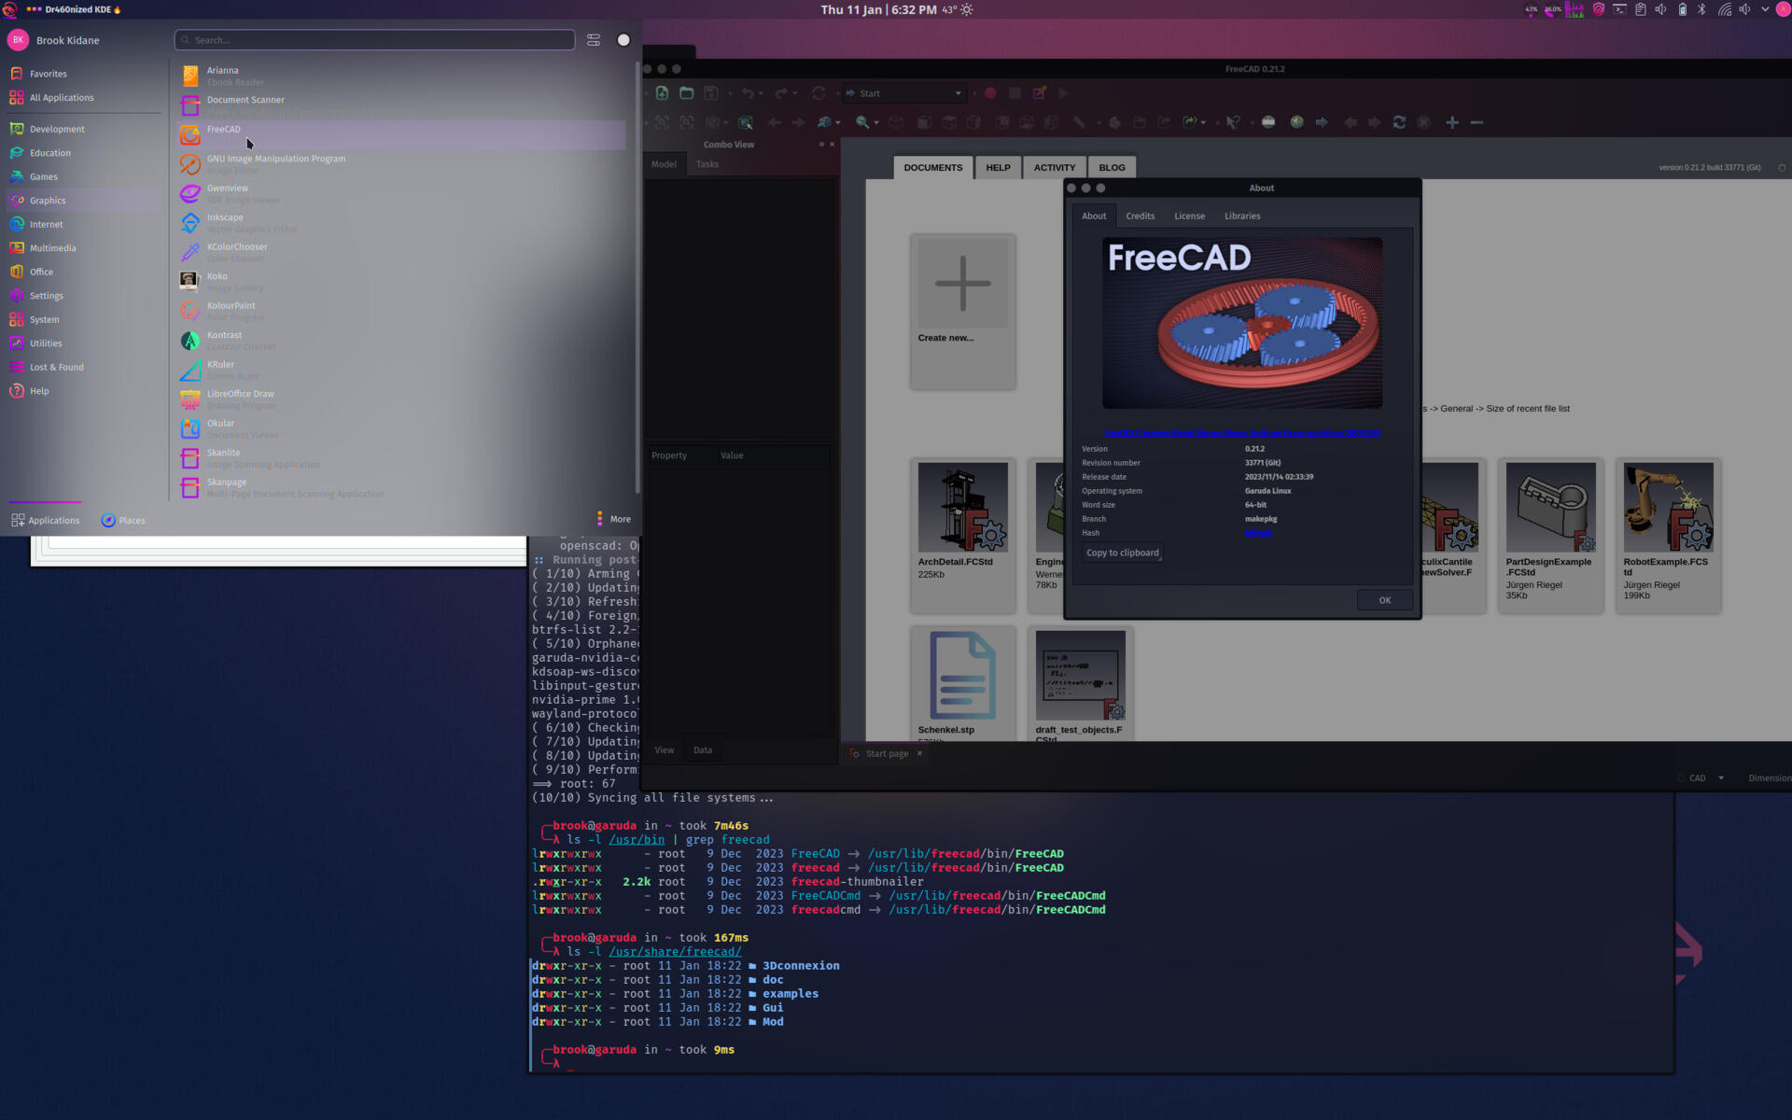Click the execute macro play icon
The width and height of the screenshot is (1792, 1120).
tap(1063, 93)
